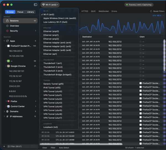The width and height of the screenshot is (166, 150).
Task: Expand the Control Center tree node
Action: 6,106
